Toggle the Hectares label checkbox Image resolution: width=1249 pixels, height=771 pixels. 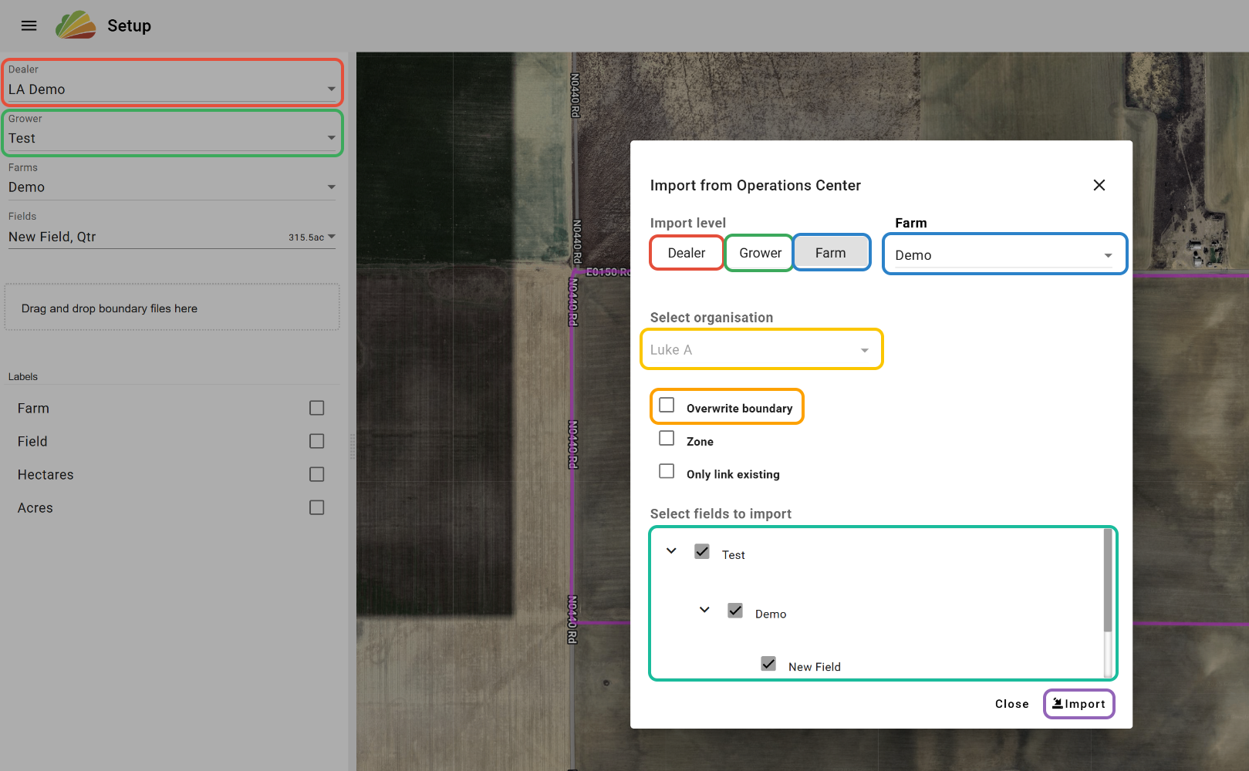316,474
